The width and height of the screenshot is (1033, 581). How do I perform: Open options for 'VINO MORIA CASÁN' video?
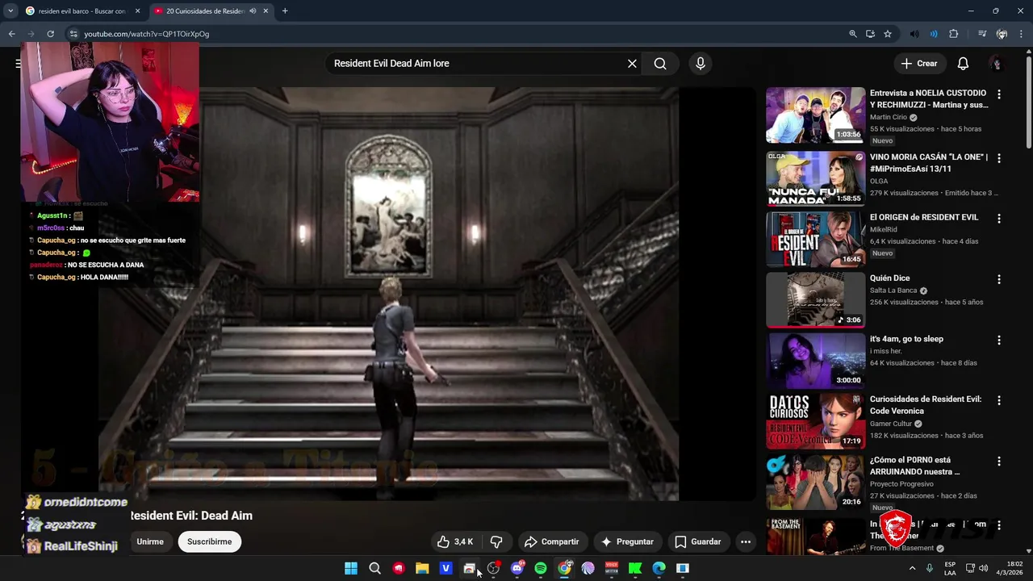click(999, 158)
